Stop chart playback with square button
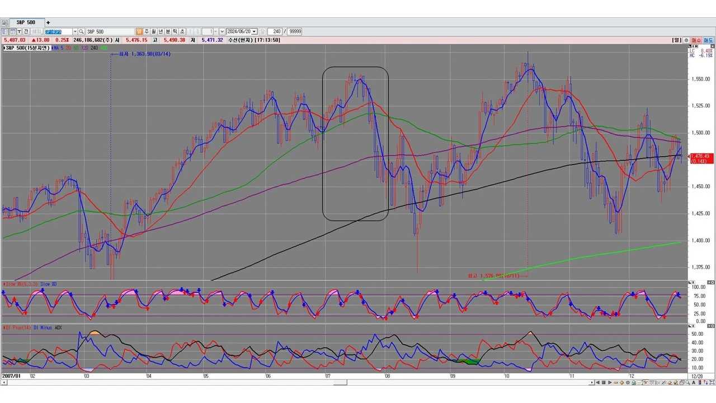716x403 pixels. click(604, 383)
